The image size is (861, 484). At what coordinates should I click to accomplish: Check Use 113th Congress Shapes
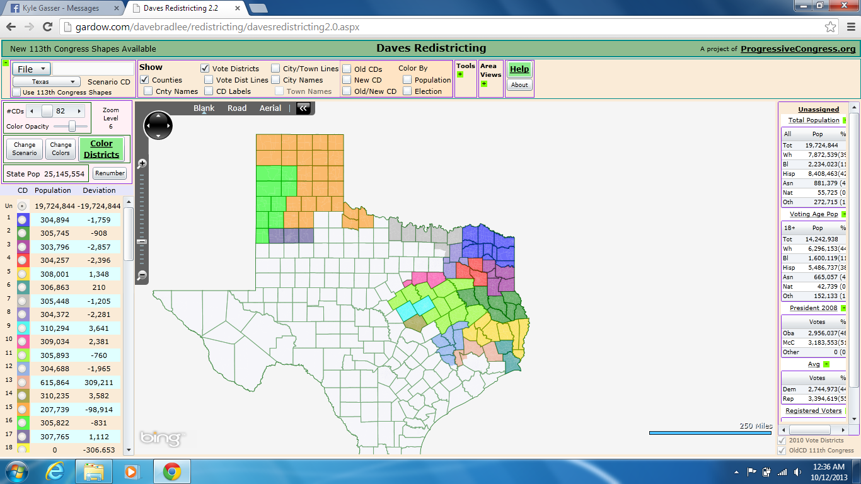click(x=16, y=93)
